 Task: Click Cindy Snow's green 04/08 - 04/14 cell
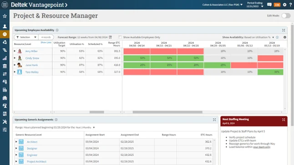click(x=137, y=58)
